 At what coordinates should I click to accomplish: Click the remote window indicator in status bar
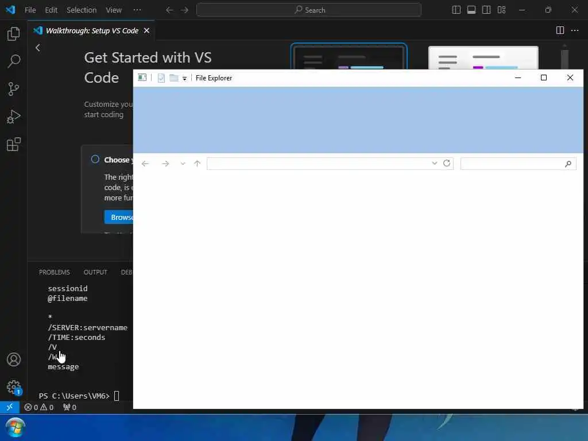click(x=10, y=407)
